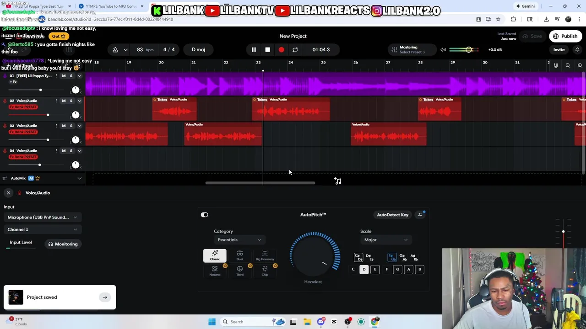586x329 pixels.
Task: Zoom out the timeline magnifier
Action: pos(568,66)
